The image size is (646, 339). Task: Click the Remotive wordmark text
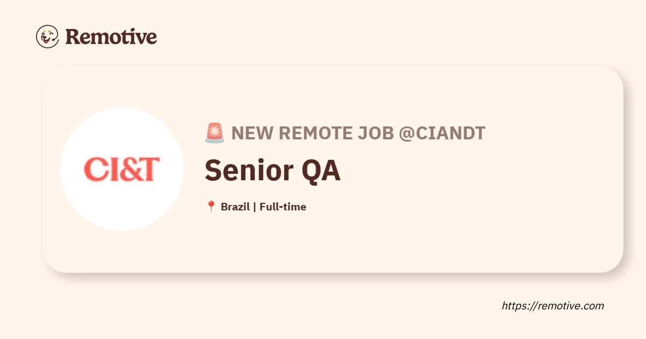click(111, 37)
